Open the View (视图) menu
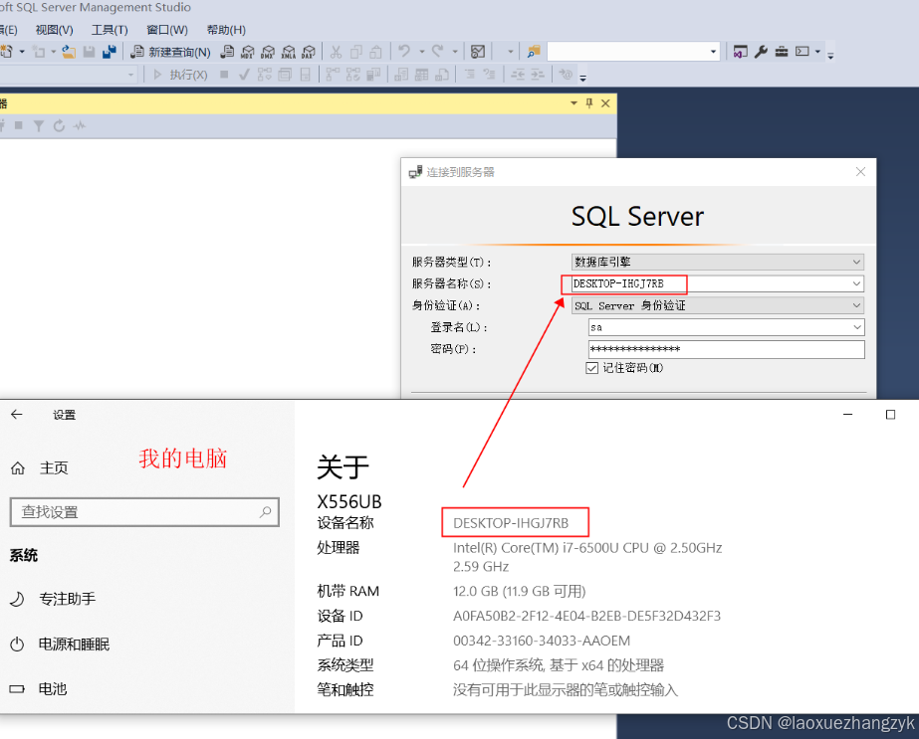This screenshot has width=919, height=739. (54, 30)
